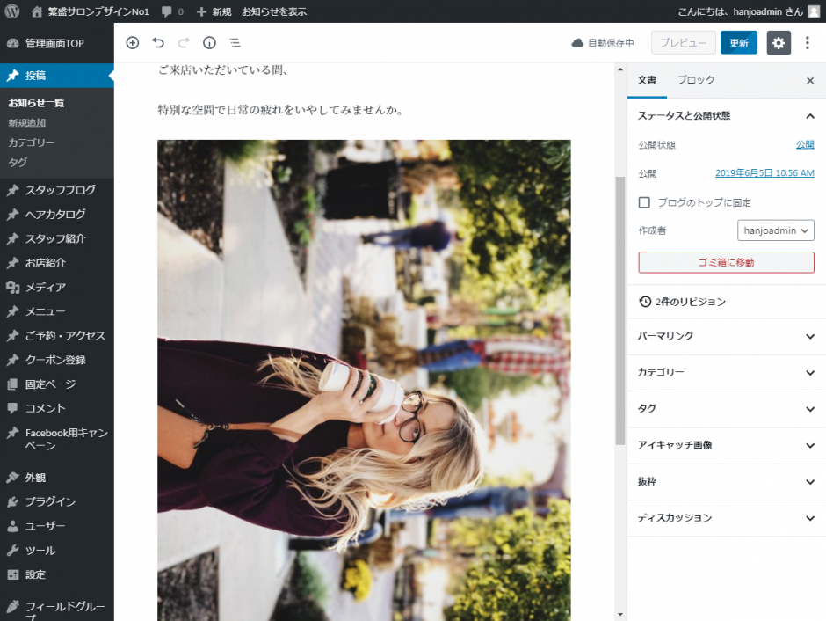This screenshot has width=826, height=621.
Task: Open the 作成者 author dropdown
Action: coord(776,230)
